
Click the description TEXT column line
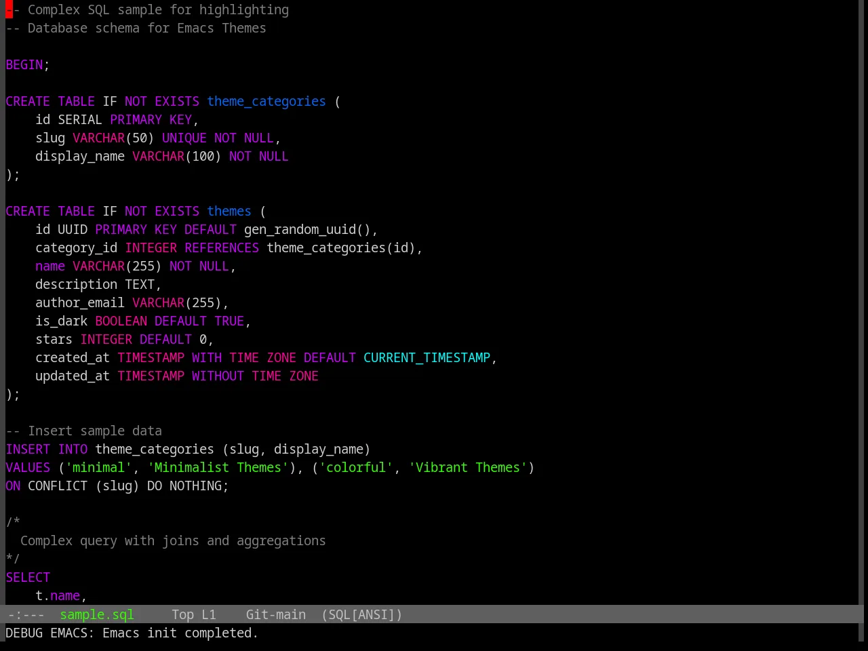[x=98, y=284]
